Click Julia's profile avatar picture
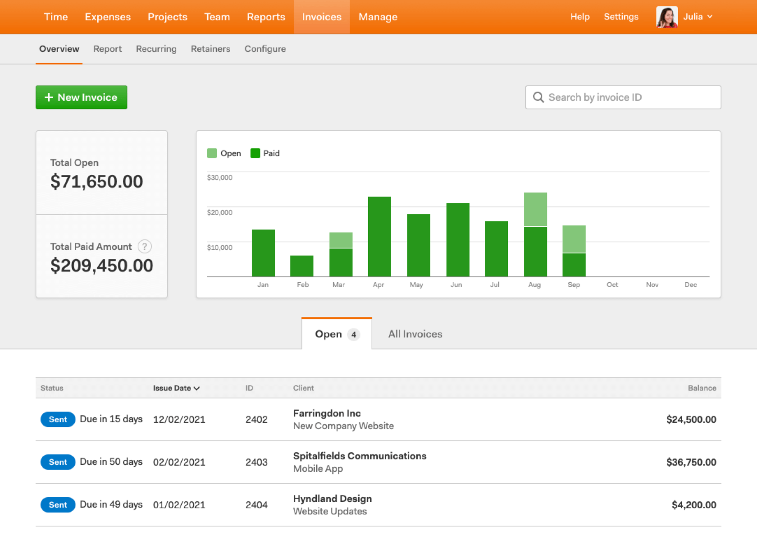Image resolution: width=757 pixels, height=541 pixels. point(667,17)
